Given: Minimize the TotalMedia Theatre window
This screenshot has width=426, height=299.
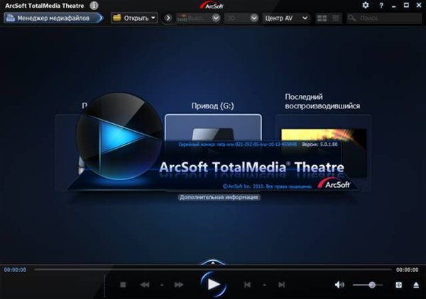Looking at the screenshot, I should 394,6.
